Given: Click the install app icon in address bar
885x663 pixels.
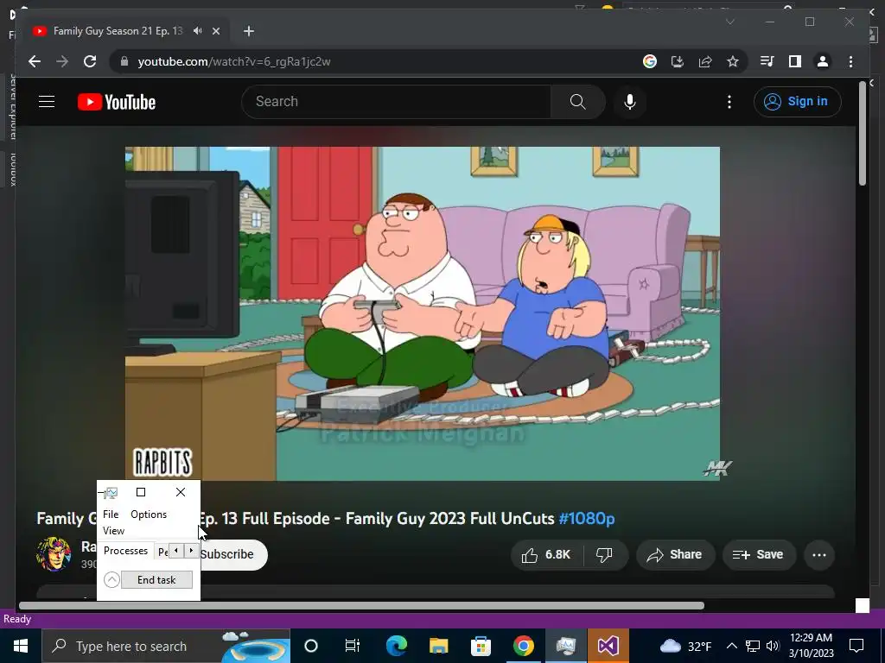Looking at the screenshot, I should (x=678, y=61).
